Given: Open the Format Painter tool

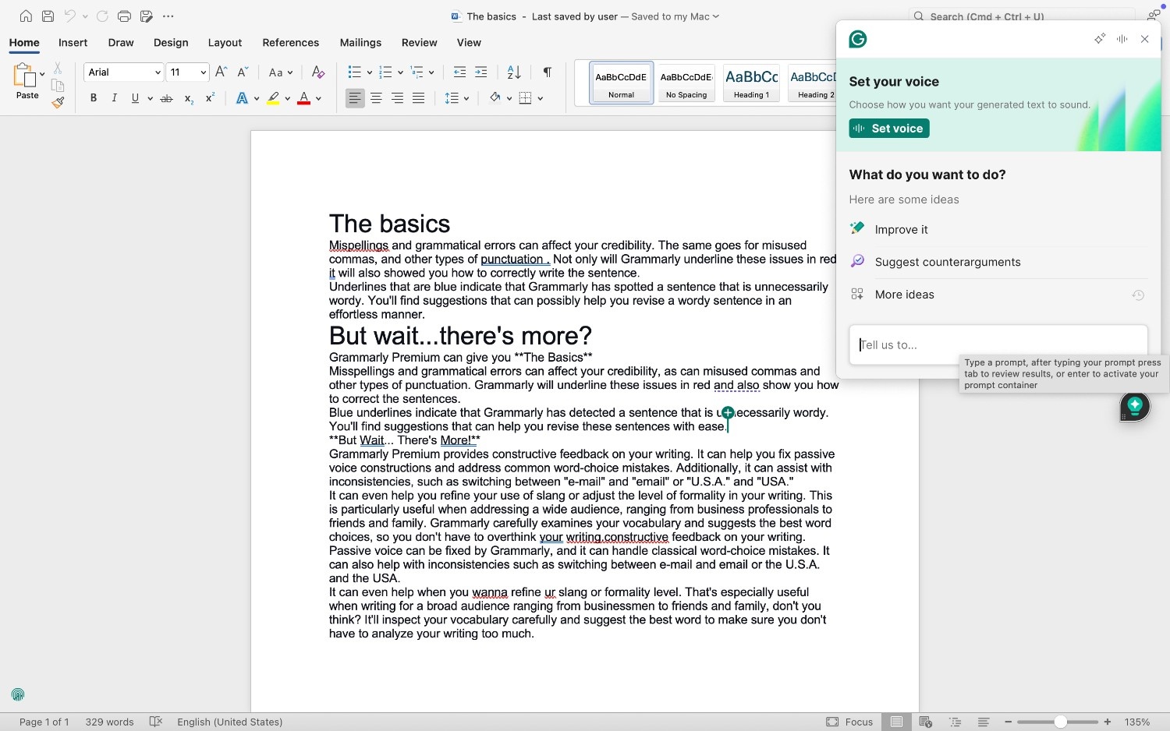Looking at the screenshot, I should [58, 102].
